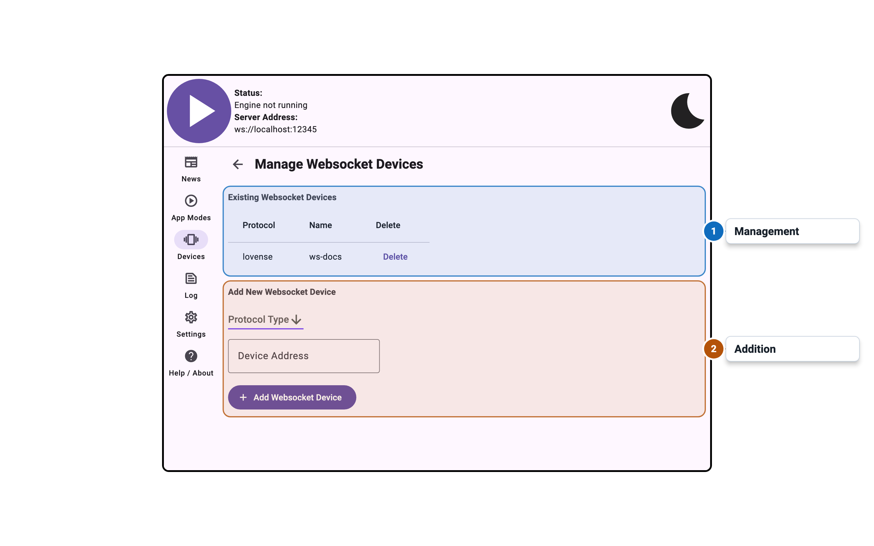This screenshot has height=546, width=874.
Task: Open the Log page
Action: point(191,286)
